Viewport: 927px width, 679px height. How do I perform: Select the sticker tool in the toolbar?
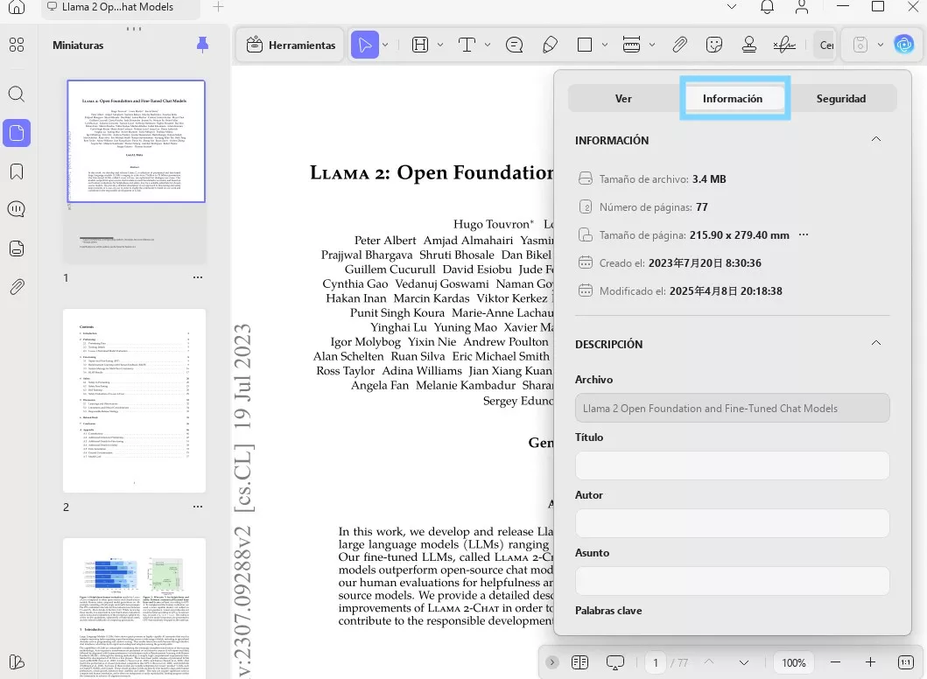coord(714,45)
